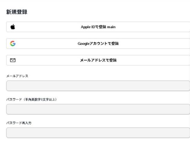Click the メールアドレス field label

17,76
